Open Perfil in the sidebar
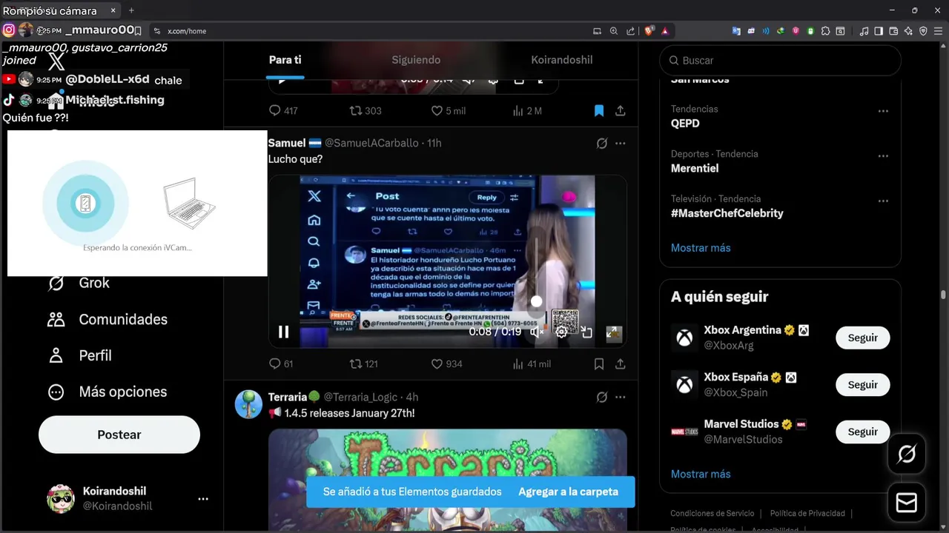This screenshot has height=533, width=949. tap(79, 355)
